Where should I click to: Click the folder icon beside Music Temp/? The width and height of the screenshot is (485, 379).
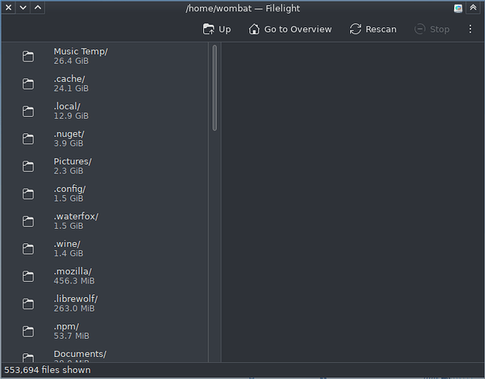pyautogui.click(x=29, y=57)
